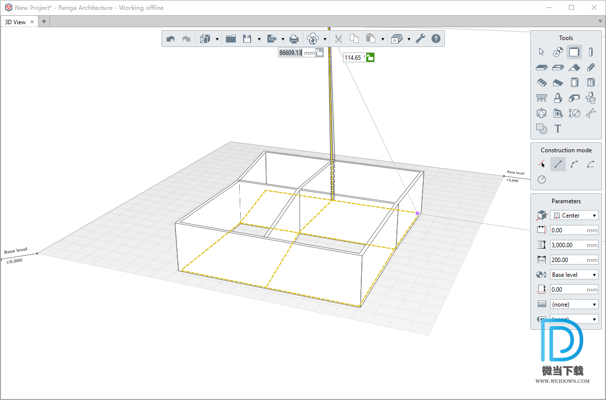Expand the Paste dropdown arrow
The height and width of the screenshot is (400, 606).
[383, 39]
